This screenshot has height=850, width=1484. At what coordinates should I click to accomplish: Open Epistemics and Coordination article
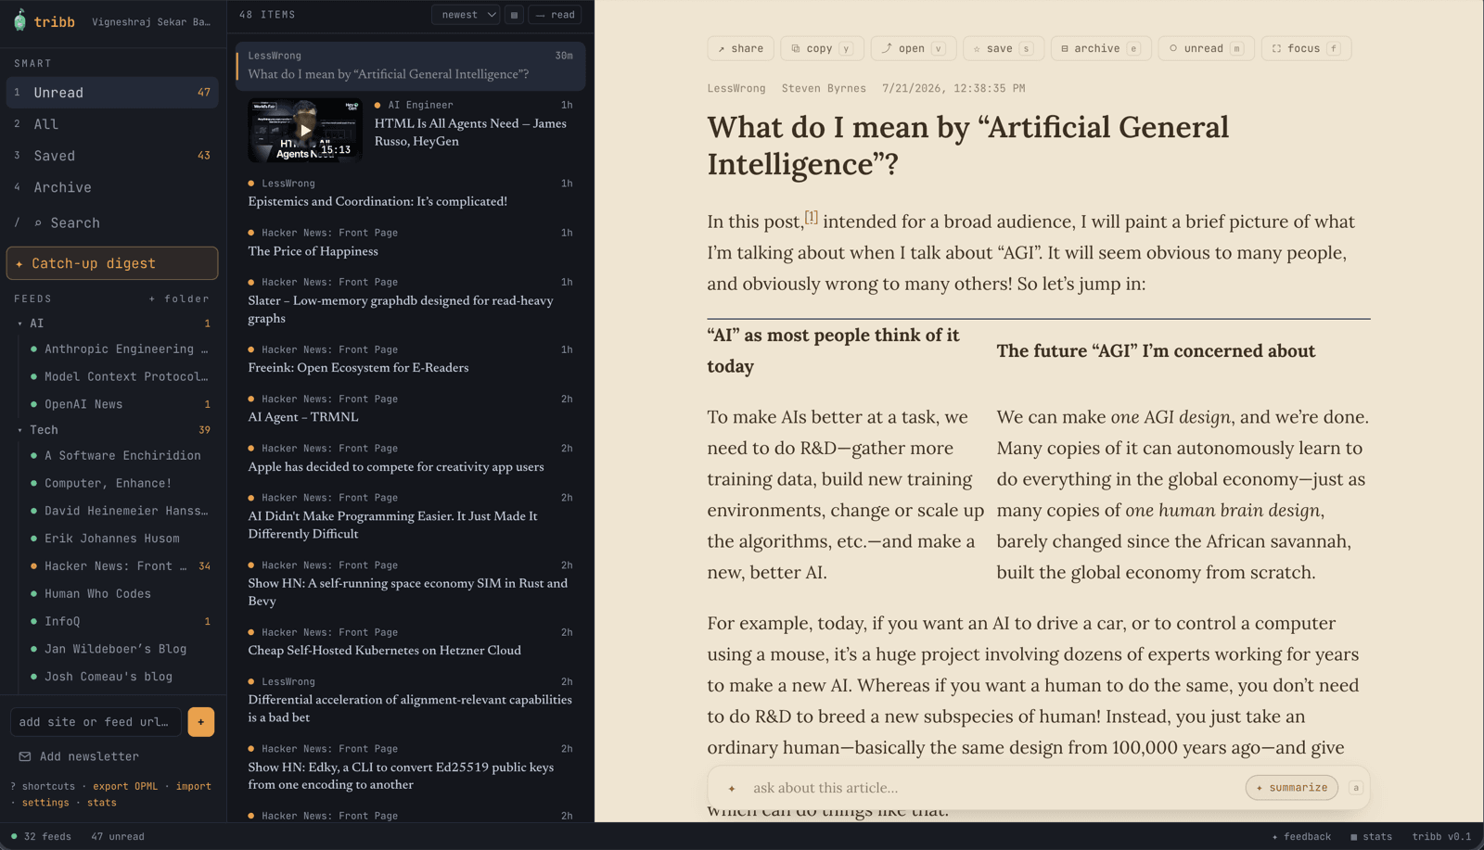tap(410, 193)
